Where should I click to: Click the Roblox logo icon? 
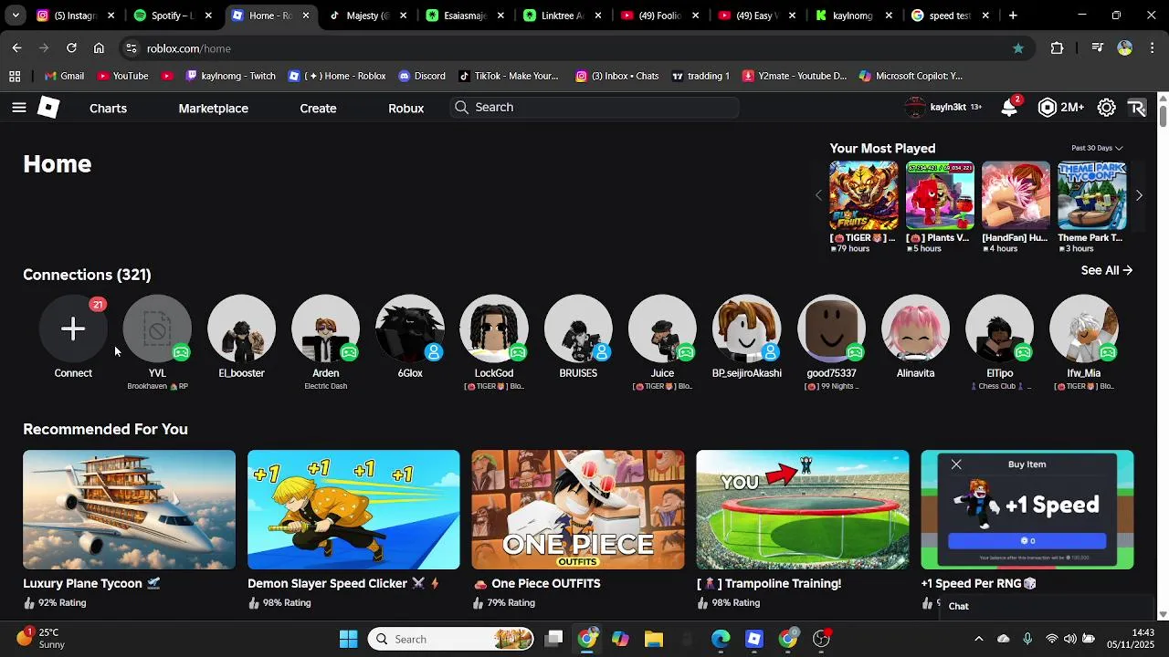[x=48, y=108]
